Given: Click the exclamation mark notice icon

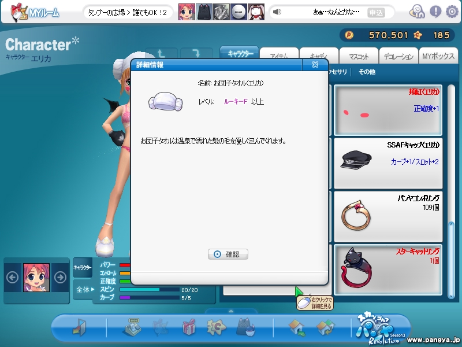Looking at the screenshot, I should pyautogui.click(x=435, y=12).
